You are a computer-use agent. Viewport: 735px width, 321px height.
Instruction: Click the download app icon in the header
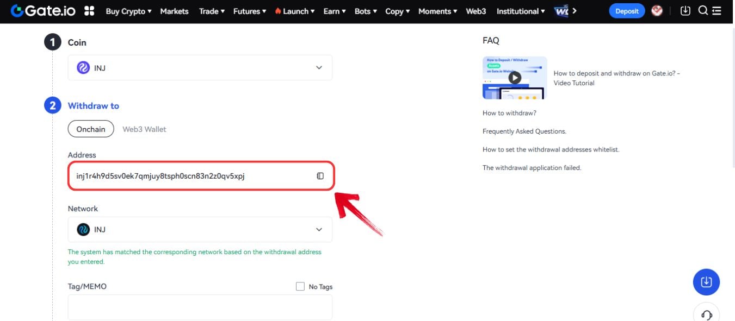(685, 11)
